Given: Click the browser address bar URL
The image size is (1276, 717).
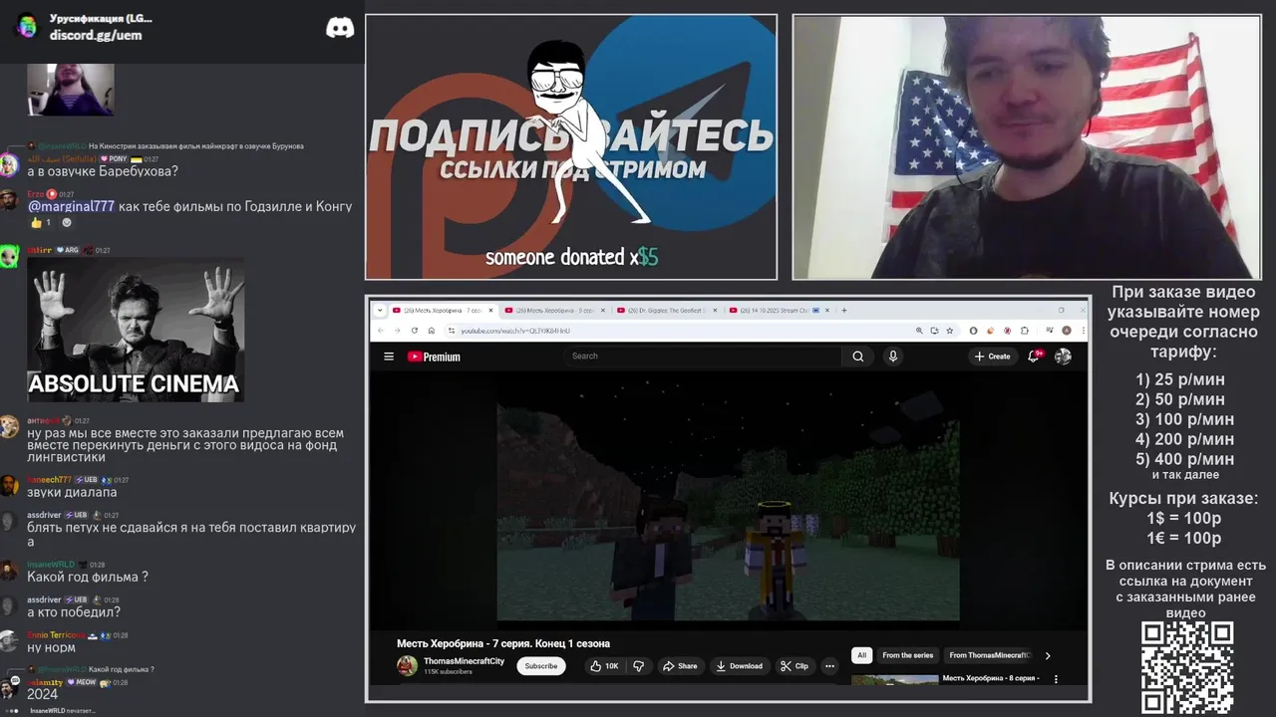Looking at the screenshot, I should (x=515, y=331).
